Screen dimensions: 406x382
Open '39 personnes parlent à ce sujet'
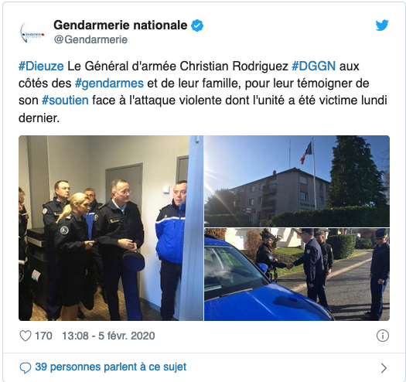pos(111,367)
